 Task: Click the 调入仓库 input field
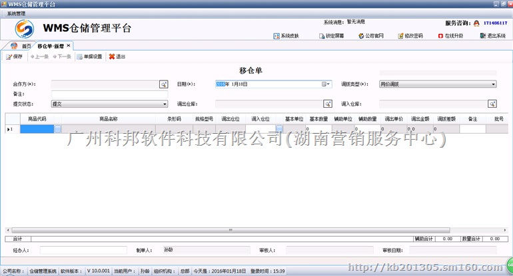coord(434,104)
